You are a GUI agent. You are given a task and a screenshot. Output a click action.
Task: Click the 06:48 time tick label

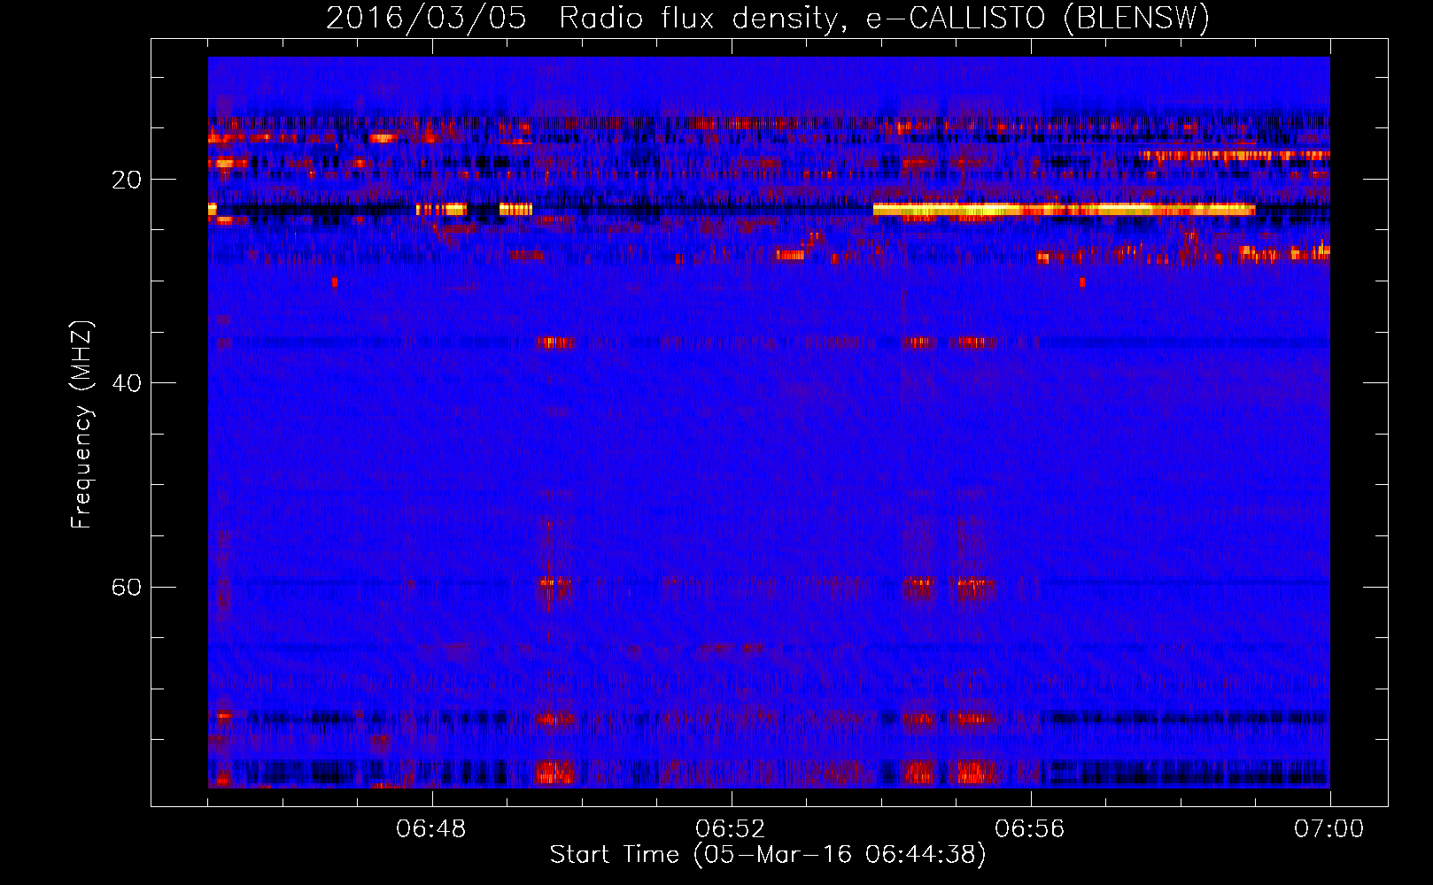(x=431, y=829)
